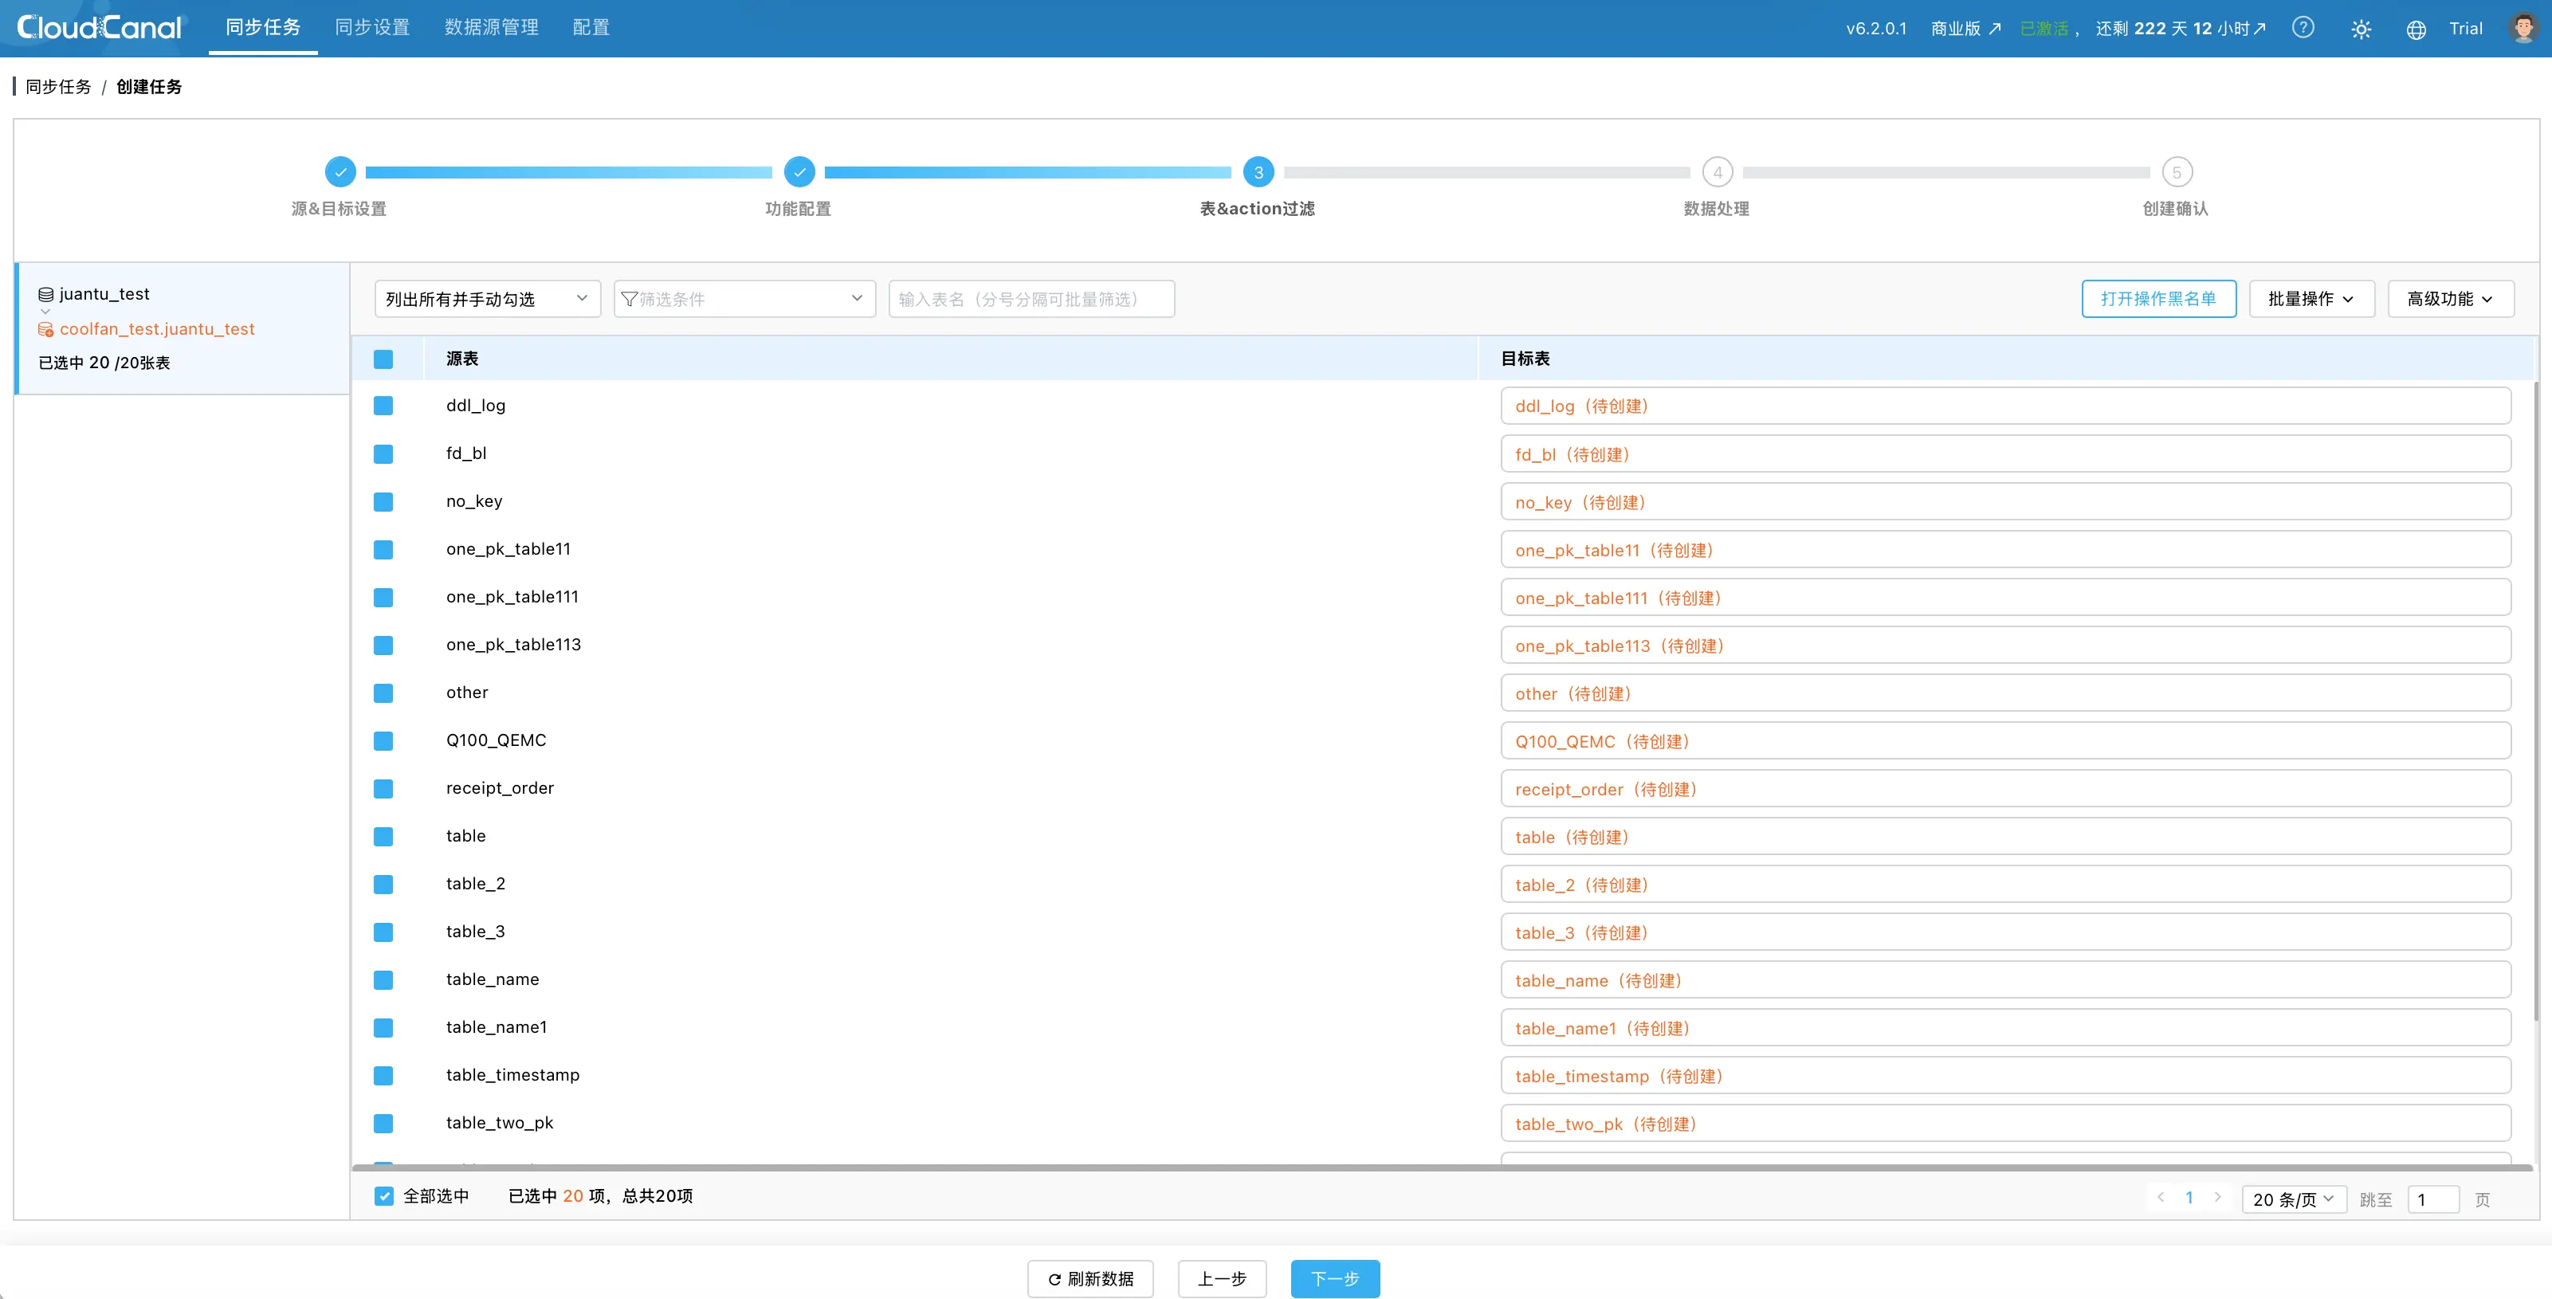Click step 5 circle 创建确认
2552x1299 pixels.
point(2177,171)
